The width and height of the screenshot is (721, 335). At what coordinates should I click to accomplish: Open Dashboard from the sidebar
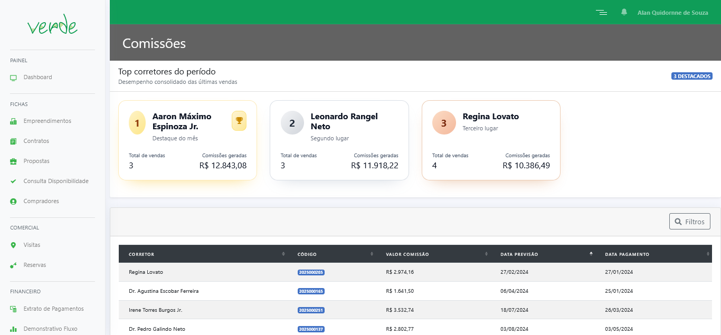click(x=37, y=78)
